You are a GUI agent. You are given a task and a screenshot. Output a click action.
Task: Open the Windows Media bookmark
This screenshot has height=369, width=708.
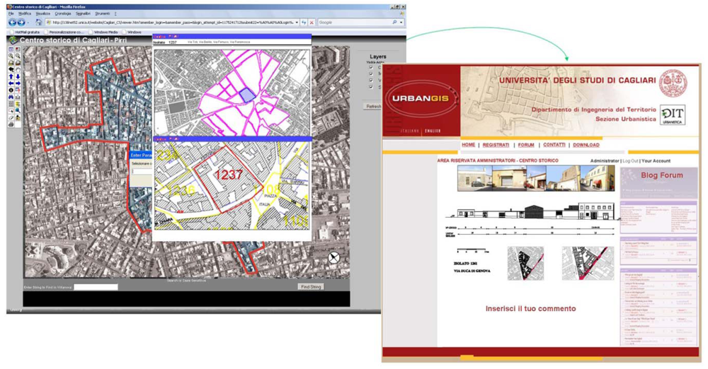tap(103, 33)
